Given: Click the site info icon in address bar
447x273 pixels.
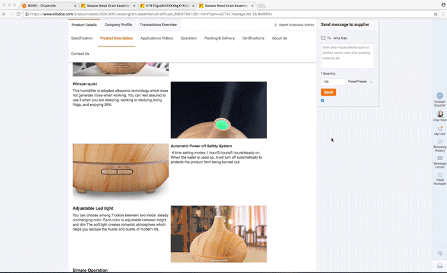Looking at the screenshot, I should coord(27,14).
